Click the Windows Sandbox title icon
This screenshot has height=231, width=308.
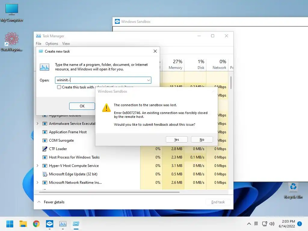click(x=117, y=21)
